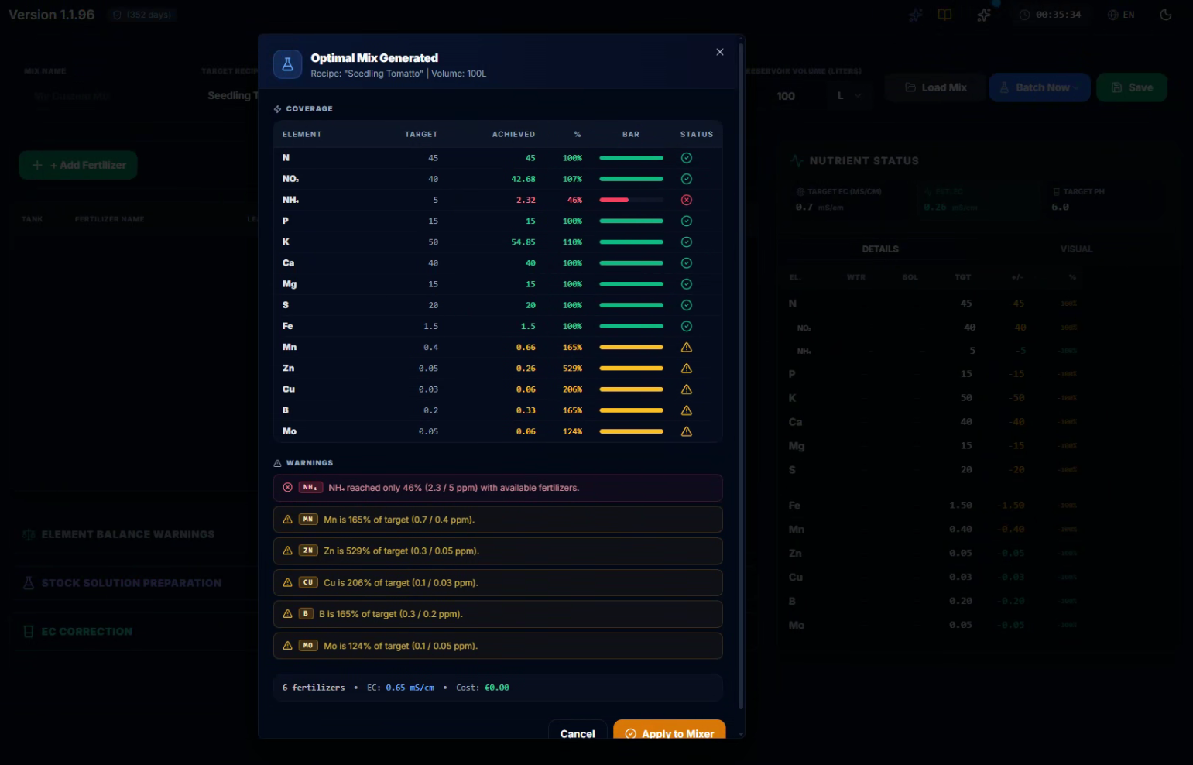Click the warning triangle beside Warnings heading
Image resolution: width=1193 pixels, height=765 pixels.
tap(278, 463)
